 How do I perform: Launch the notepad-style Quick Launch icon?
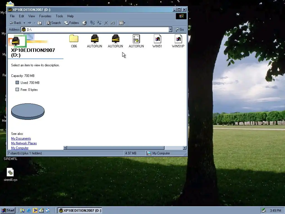[41, 211]
